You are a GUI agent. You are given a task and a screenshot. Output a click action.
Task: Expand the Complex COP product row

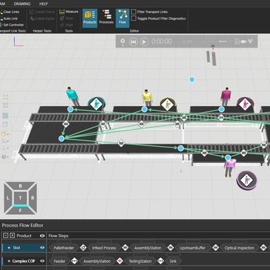9,261
